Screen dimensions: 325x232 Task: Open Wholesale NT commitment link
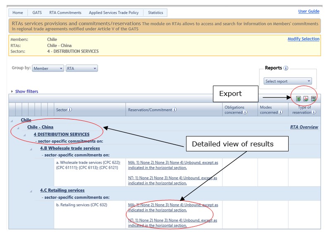click(172, 180)
